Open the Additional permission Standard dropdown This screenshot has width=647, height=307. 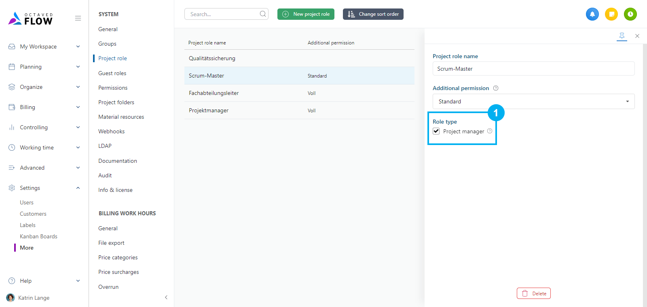[x=534, y=101]
